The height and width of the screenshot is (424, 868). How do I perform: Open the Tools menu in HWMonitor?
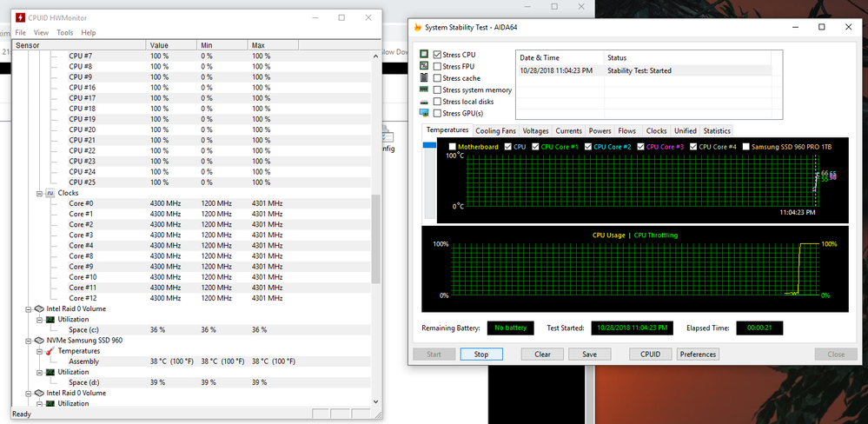(65, 33)
